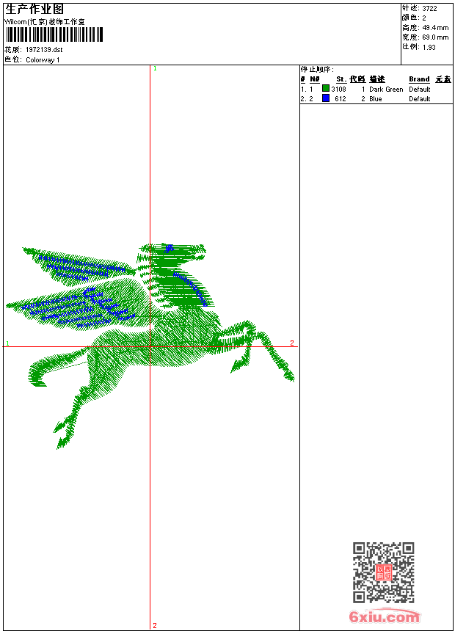Click the barcode under the studio name
455x631 pixels.
(x=54, y=34)
